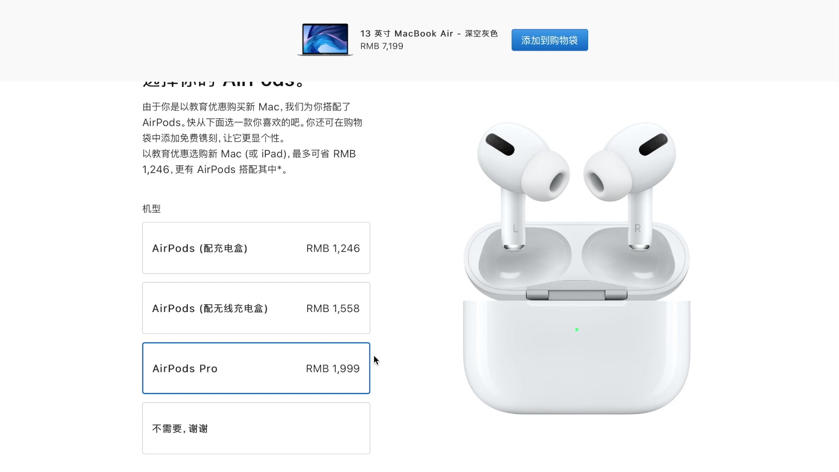Click the RMB 7,199 price text
This screenshot has width=839, height=472.
(382, 46)
